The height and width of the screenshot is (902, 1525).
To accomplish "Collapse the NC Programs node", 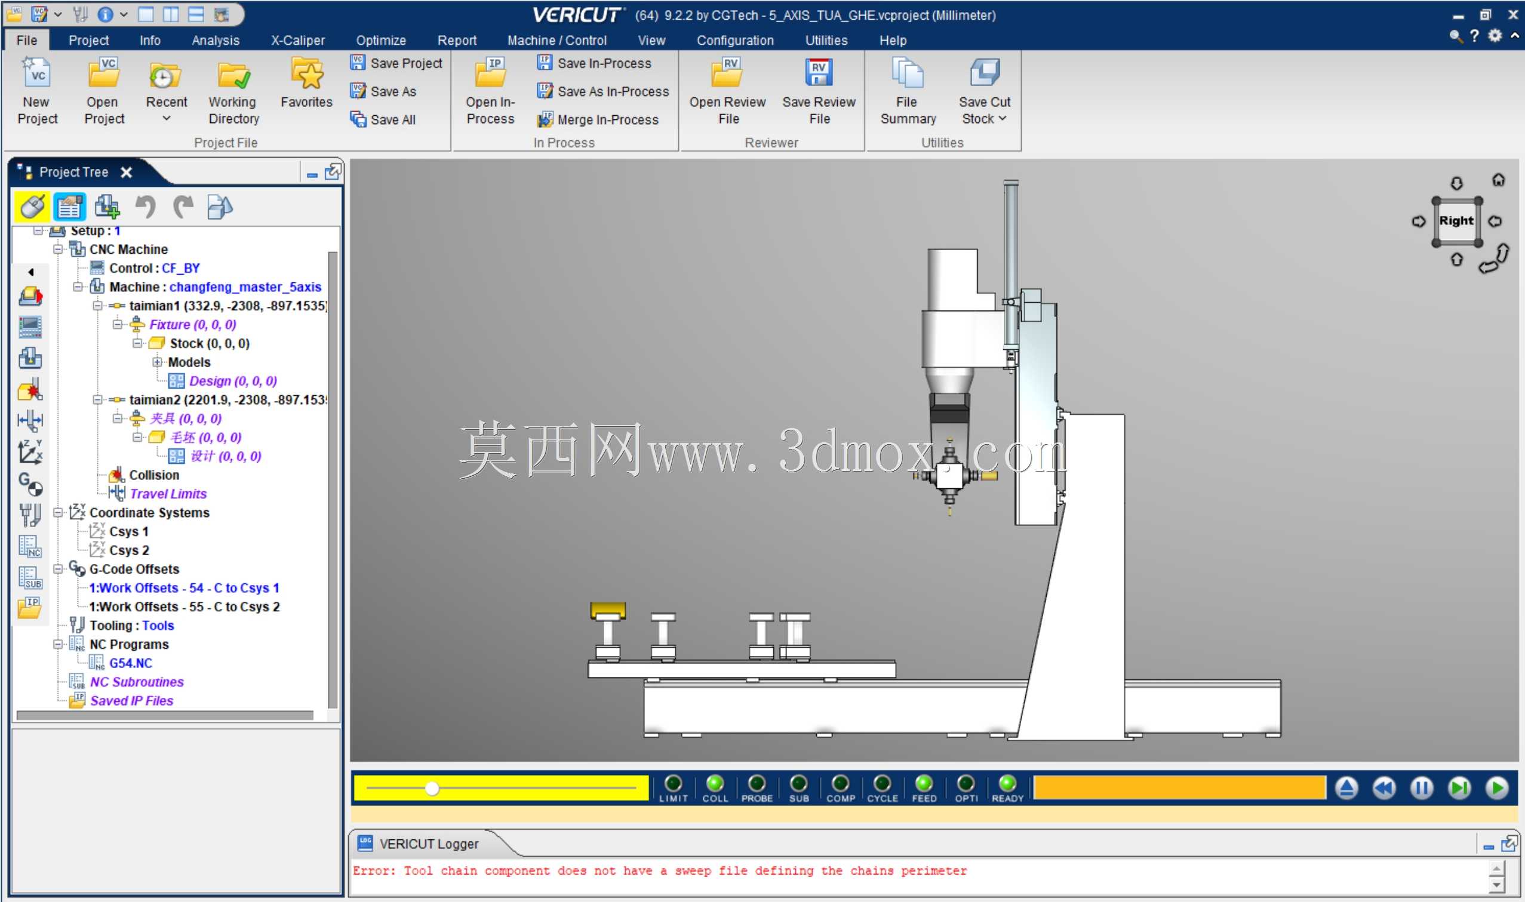I will (x=59, y=644).
